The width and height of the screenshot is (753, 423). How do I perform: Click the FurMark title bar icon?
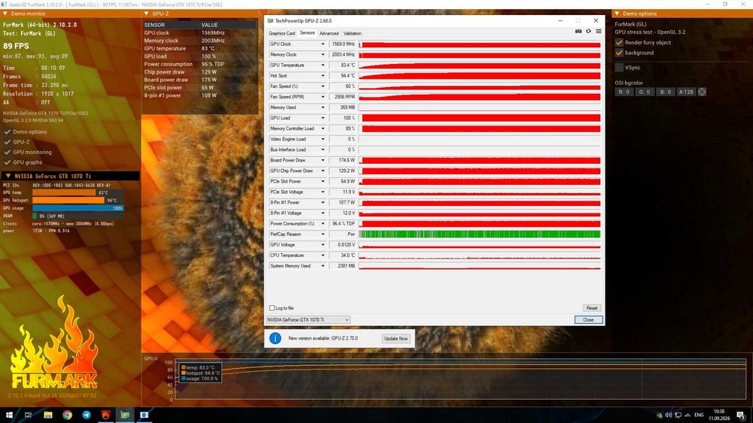(x=5, y=5)
